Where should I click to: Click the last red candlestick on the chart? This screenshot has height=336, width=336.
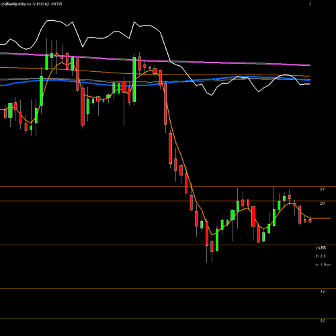[310, 220]
